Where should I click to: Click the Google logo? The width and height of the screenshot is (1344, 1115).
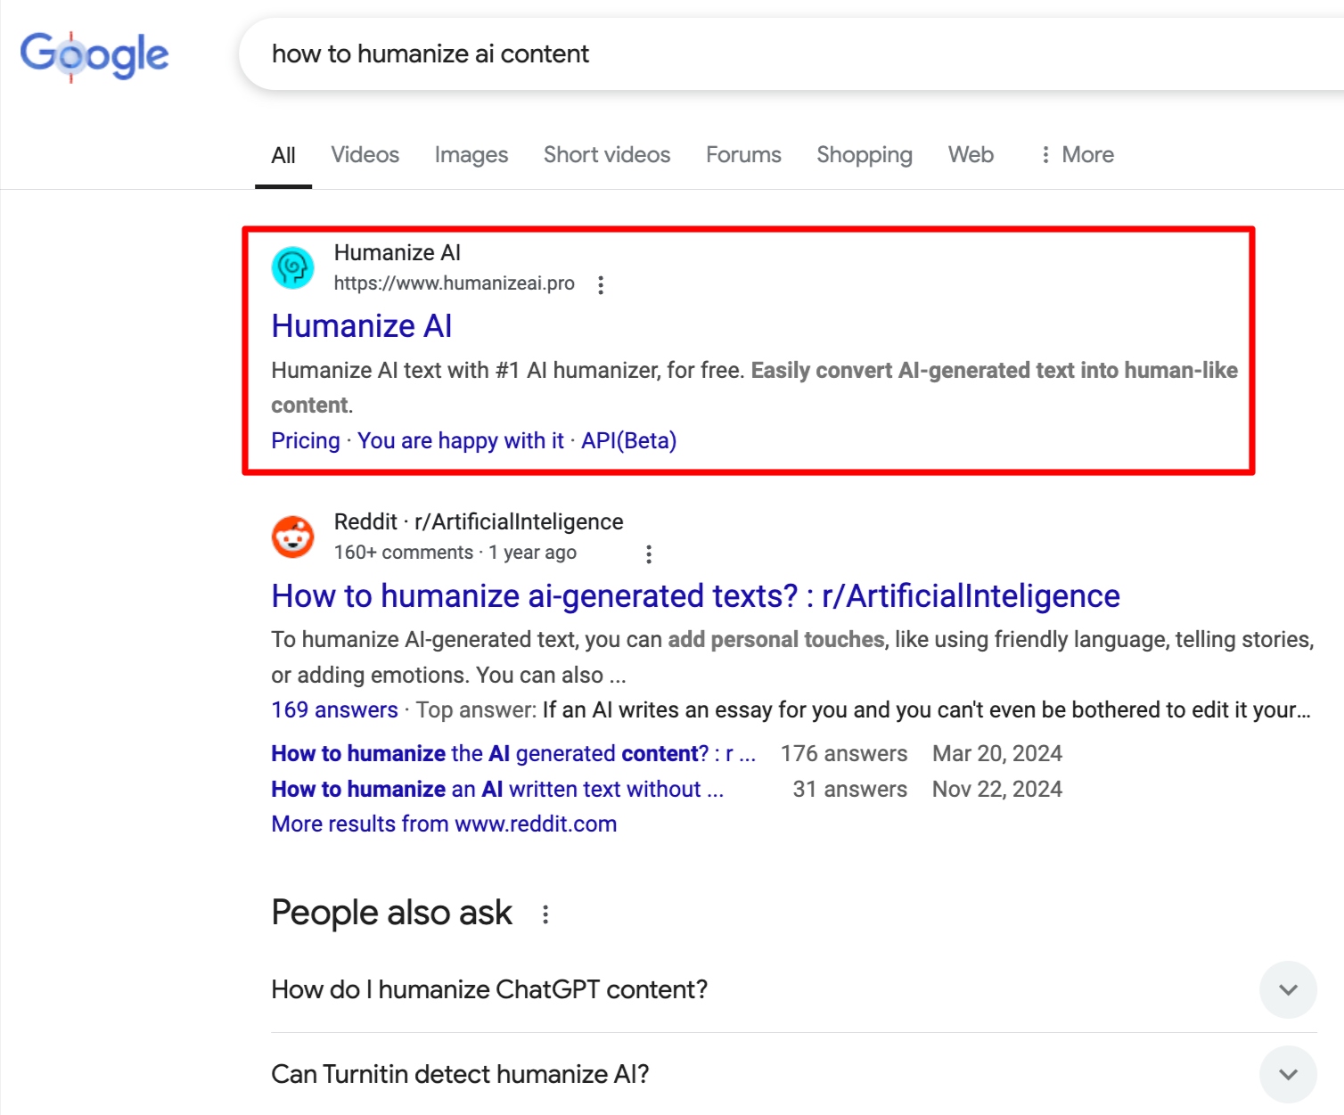tap(94, 55)
